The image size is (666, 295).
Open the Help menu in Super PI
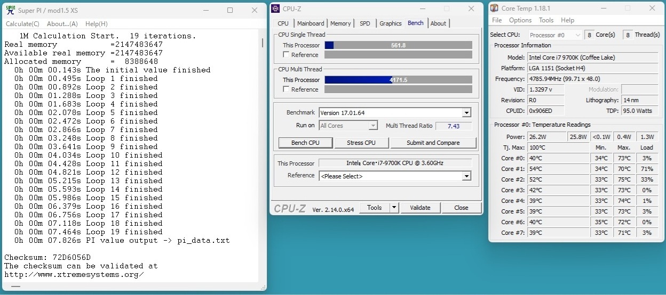[97, 24]
